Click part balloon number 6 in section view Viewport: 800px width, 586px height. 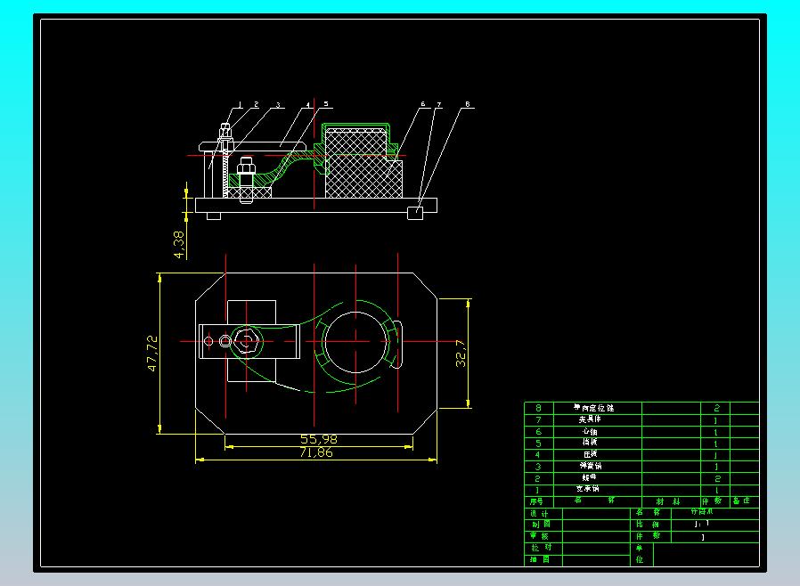pos(422,104)
